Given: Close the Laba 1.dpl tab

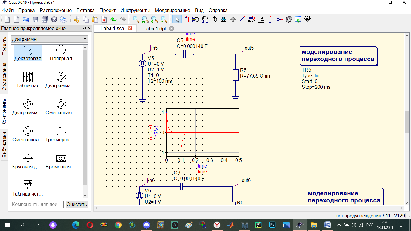Looking at the screenshot, I should tap(172, 29).
